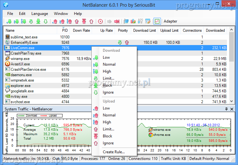Open the Window menu
The height and width of the screenshot is (165, 238).
(61, 14)
